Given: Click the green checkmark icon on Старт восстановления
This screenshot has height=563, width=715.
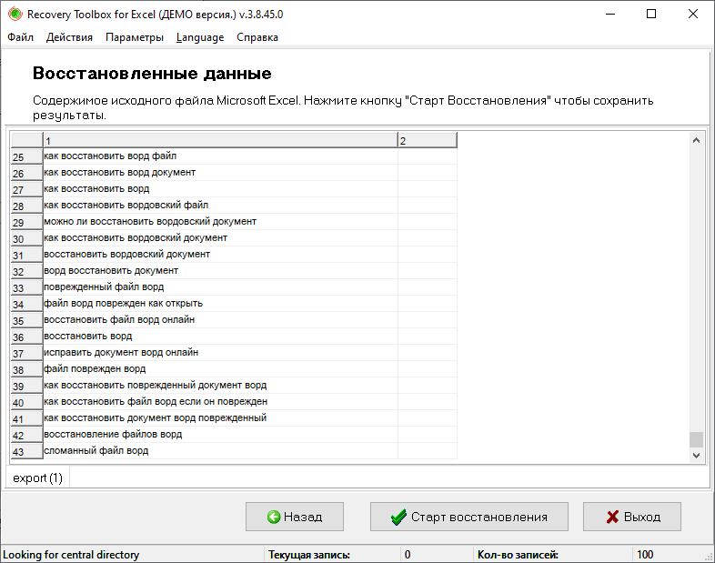Looking at the screenshot, I should (398, 517).
